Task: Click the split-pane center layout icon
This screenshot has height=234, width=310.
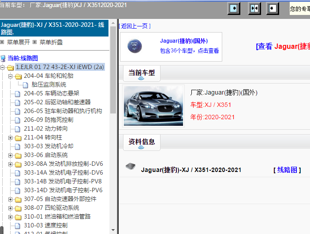Action: [254, 8]
